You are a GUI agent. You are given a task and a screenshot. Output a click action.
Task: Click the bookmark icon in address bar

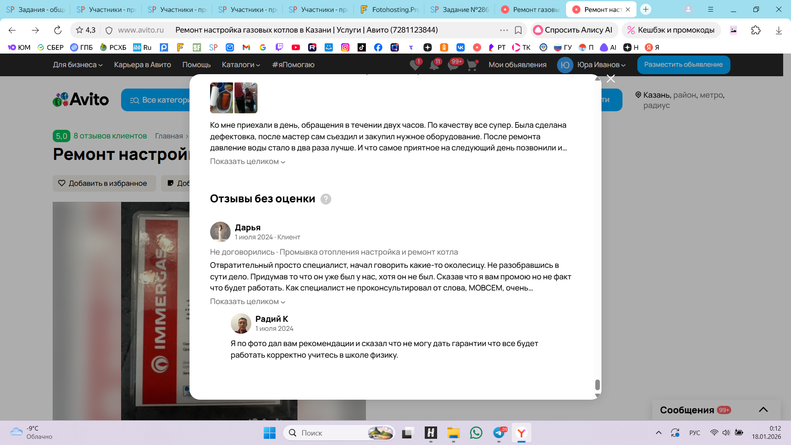[x=518, y=30]
